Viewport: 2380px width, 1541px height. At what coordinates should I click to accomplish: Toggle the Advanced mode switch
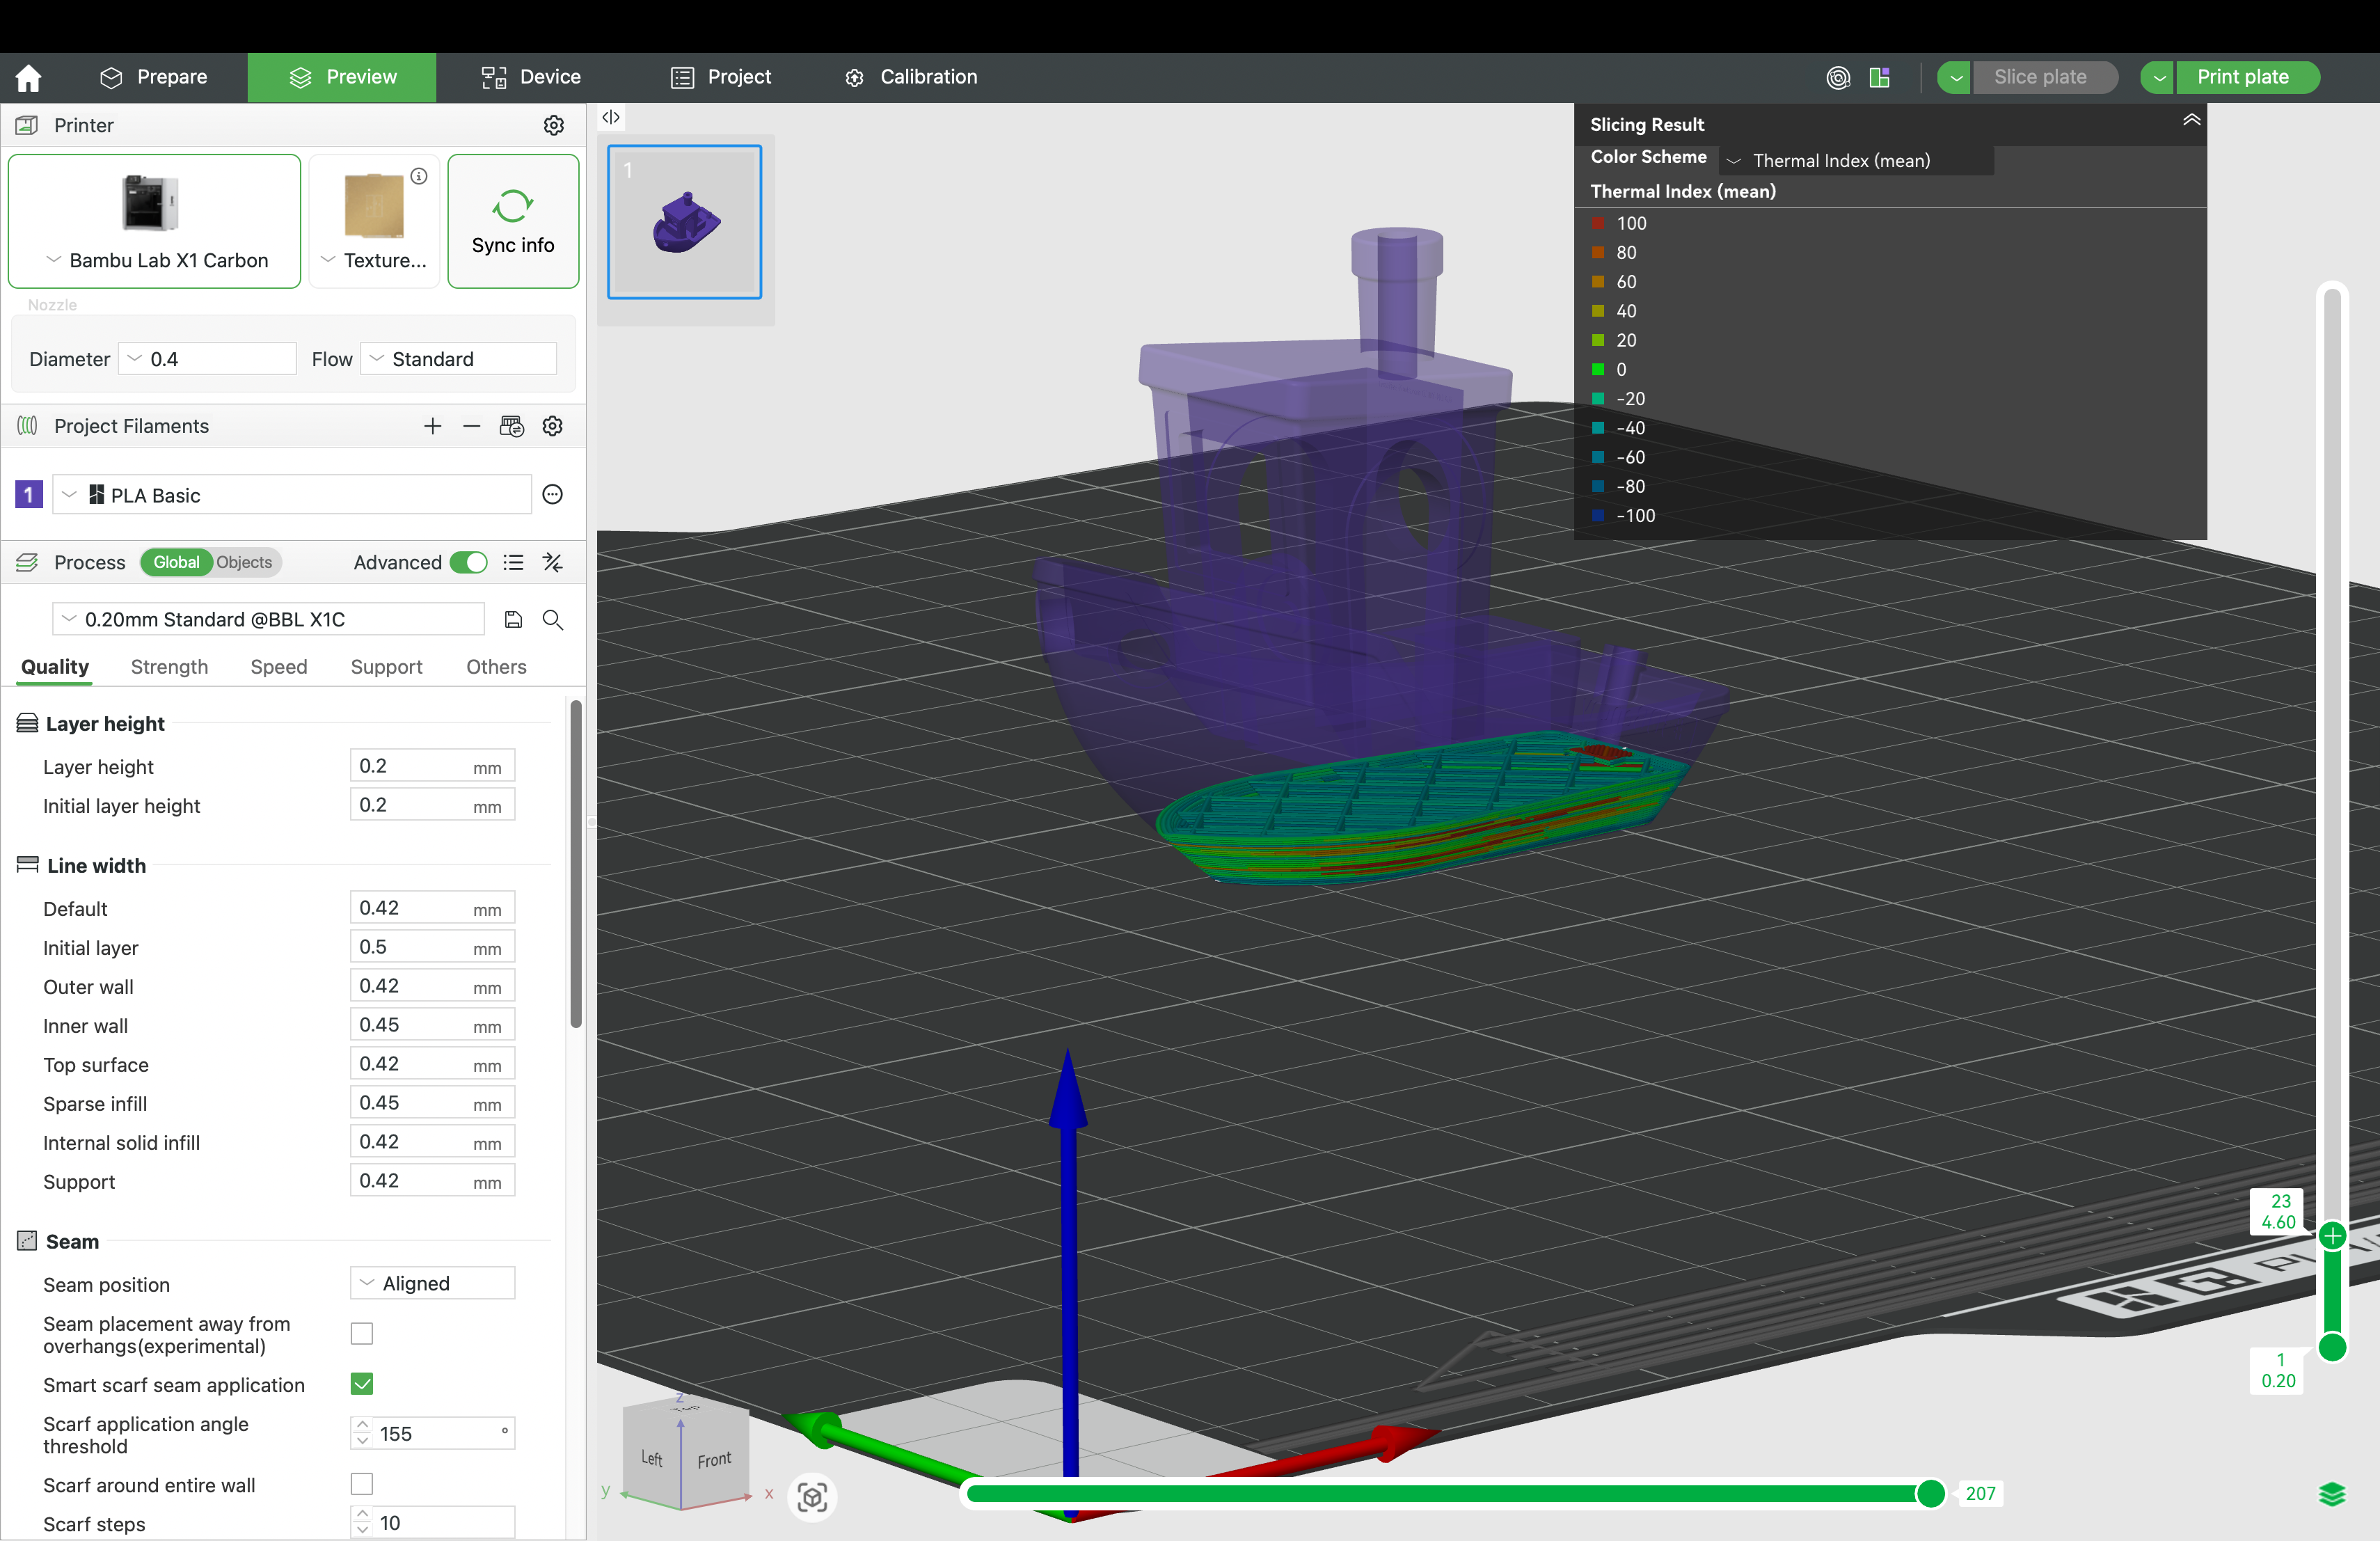tap(468, 562)
